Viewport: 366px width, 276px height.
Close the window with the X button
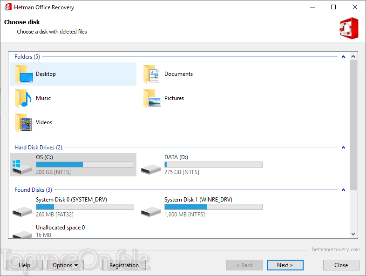(354, 7)
